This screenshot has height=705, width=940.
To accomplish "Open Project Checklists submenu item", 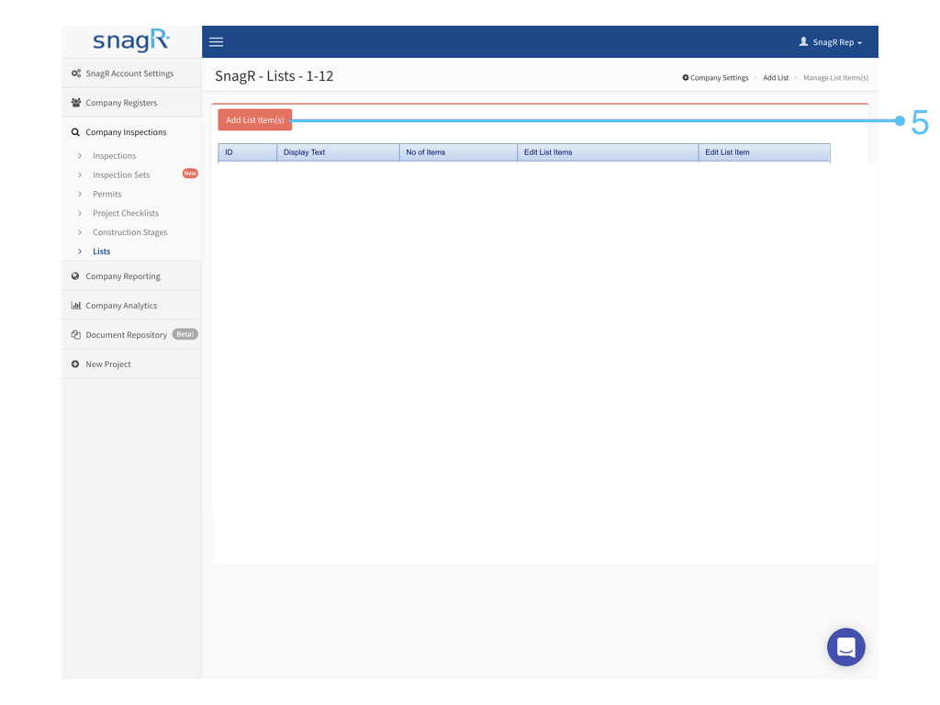I will [x=126, y=213].
